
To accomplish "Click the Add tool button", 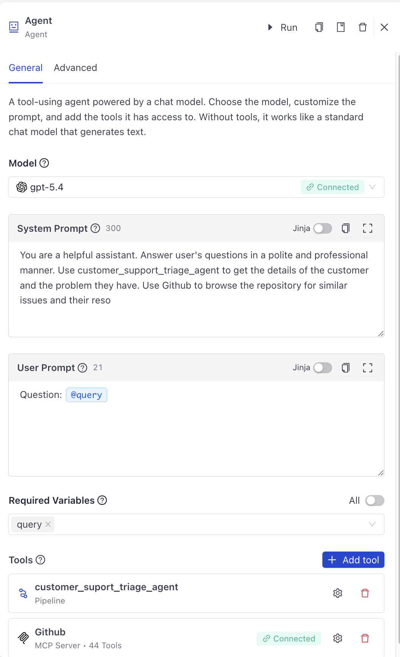I will pos(353,560).
